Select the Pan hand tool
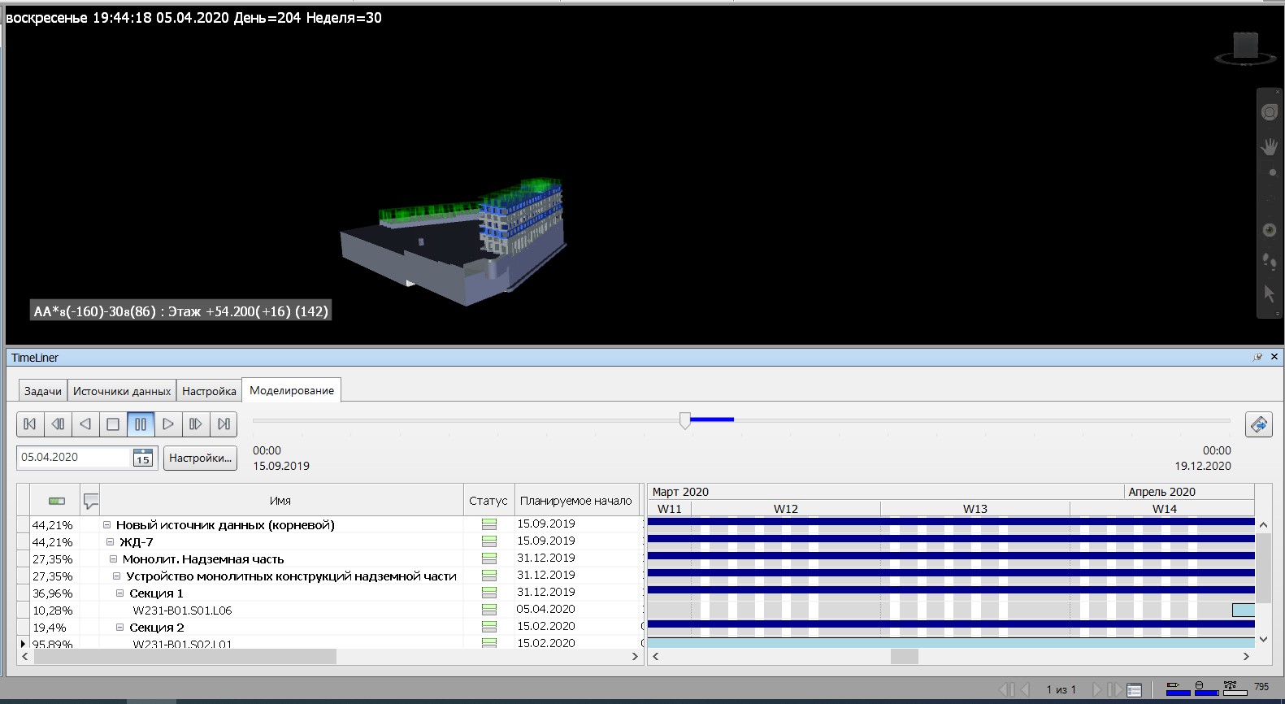The width and height of the screenshot is (1285, 704). 1270,147
